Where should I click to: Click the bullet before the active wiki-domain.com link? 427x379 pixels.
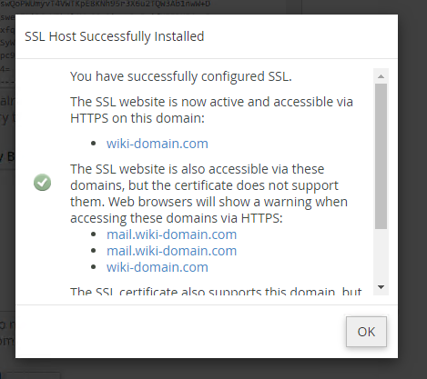click(x=94, y=144)
